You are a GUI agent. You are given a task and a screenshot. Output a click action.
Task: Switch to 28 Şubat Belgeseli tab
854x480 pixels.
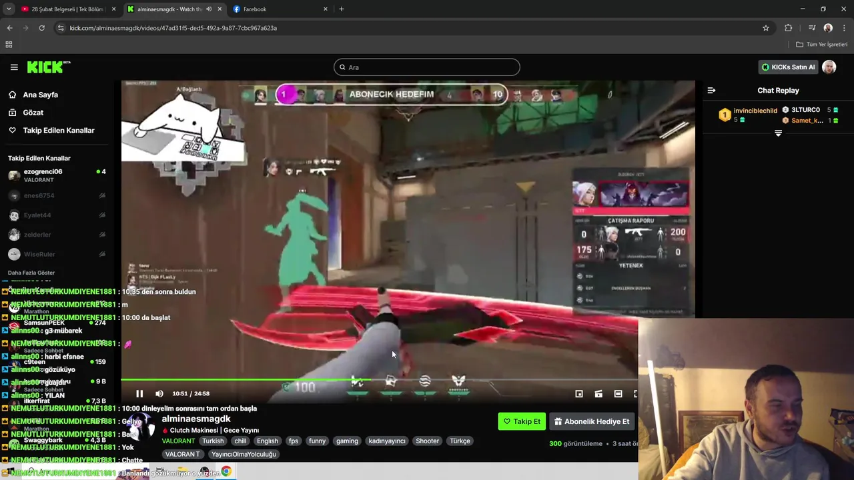(x=68, y=9)
